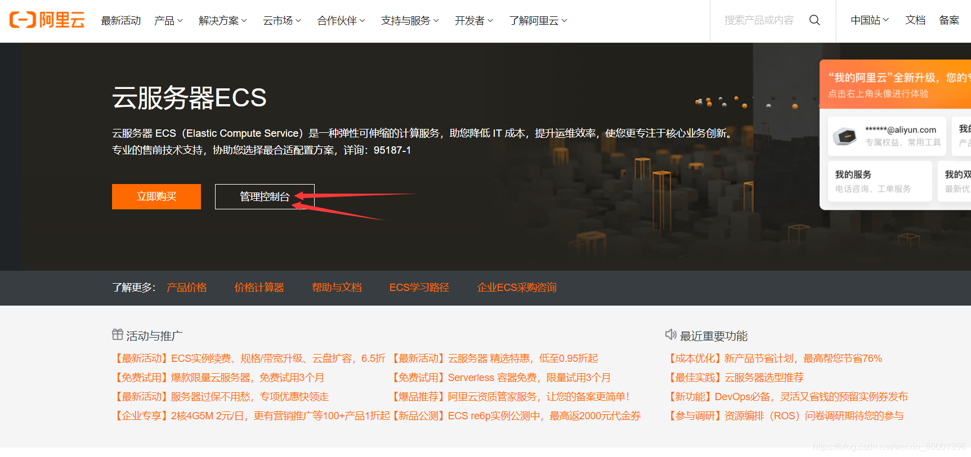Open the 产品价格 link
The height and width of the screenshot is (457, 971).
click(187, 288)
